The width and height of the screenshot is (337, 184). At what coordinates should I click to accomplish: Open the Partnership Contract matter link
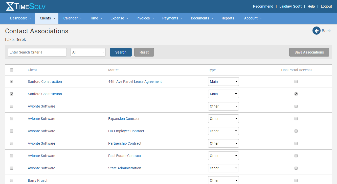click(x=125, y=143)
